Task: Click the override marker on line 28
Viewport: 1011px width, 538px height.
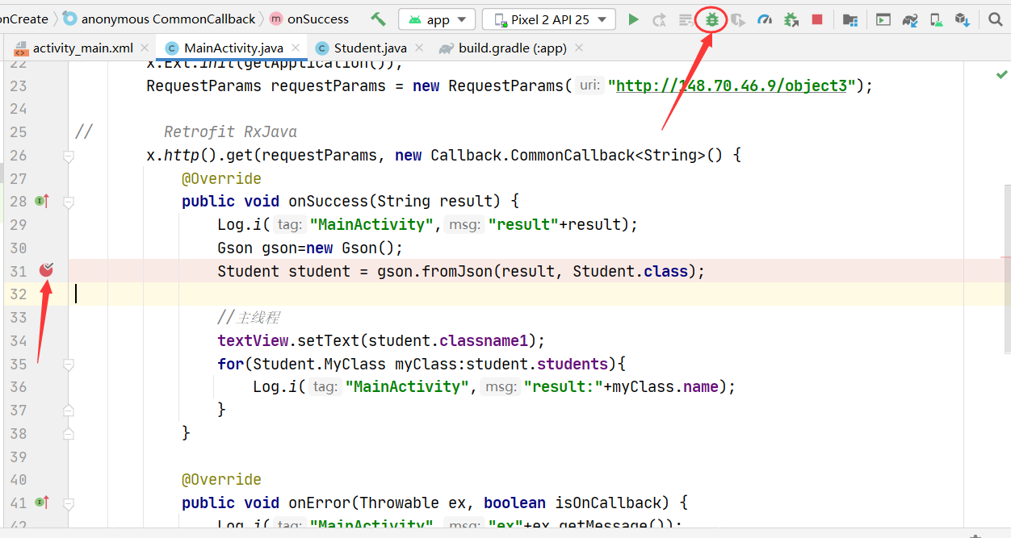Action: (43, 201)
